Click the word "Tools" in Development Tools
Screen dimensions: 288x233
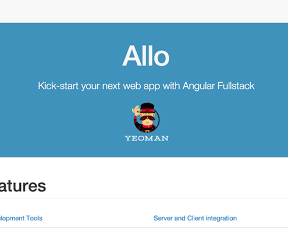point(34,218)
